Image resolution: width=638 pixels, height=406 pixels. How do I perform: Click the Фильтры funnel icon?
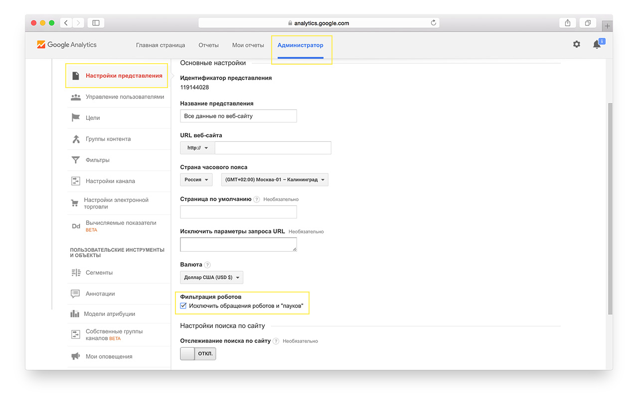(x=76, y=160)
